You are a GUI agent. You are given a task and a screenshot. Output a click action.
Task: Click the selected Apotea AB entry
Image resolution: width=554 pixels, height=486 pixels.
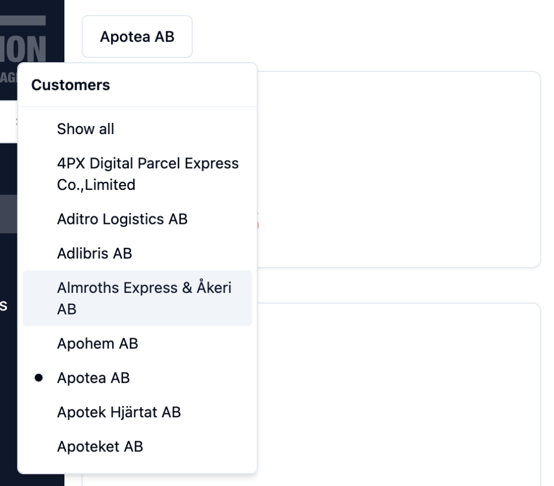point(93,378)
